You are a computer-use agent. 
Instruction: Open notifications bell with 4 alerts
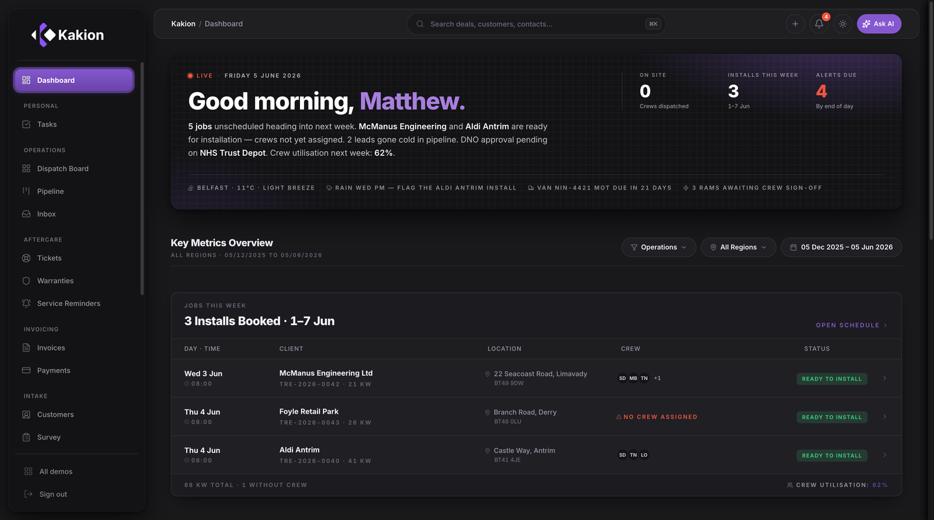tap(819, 24)
